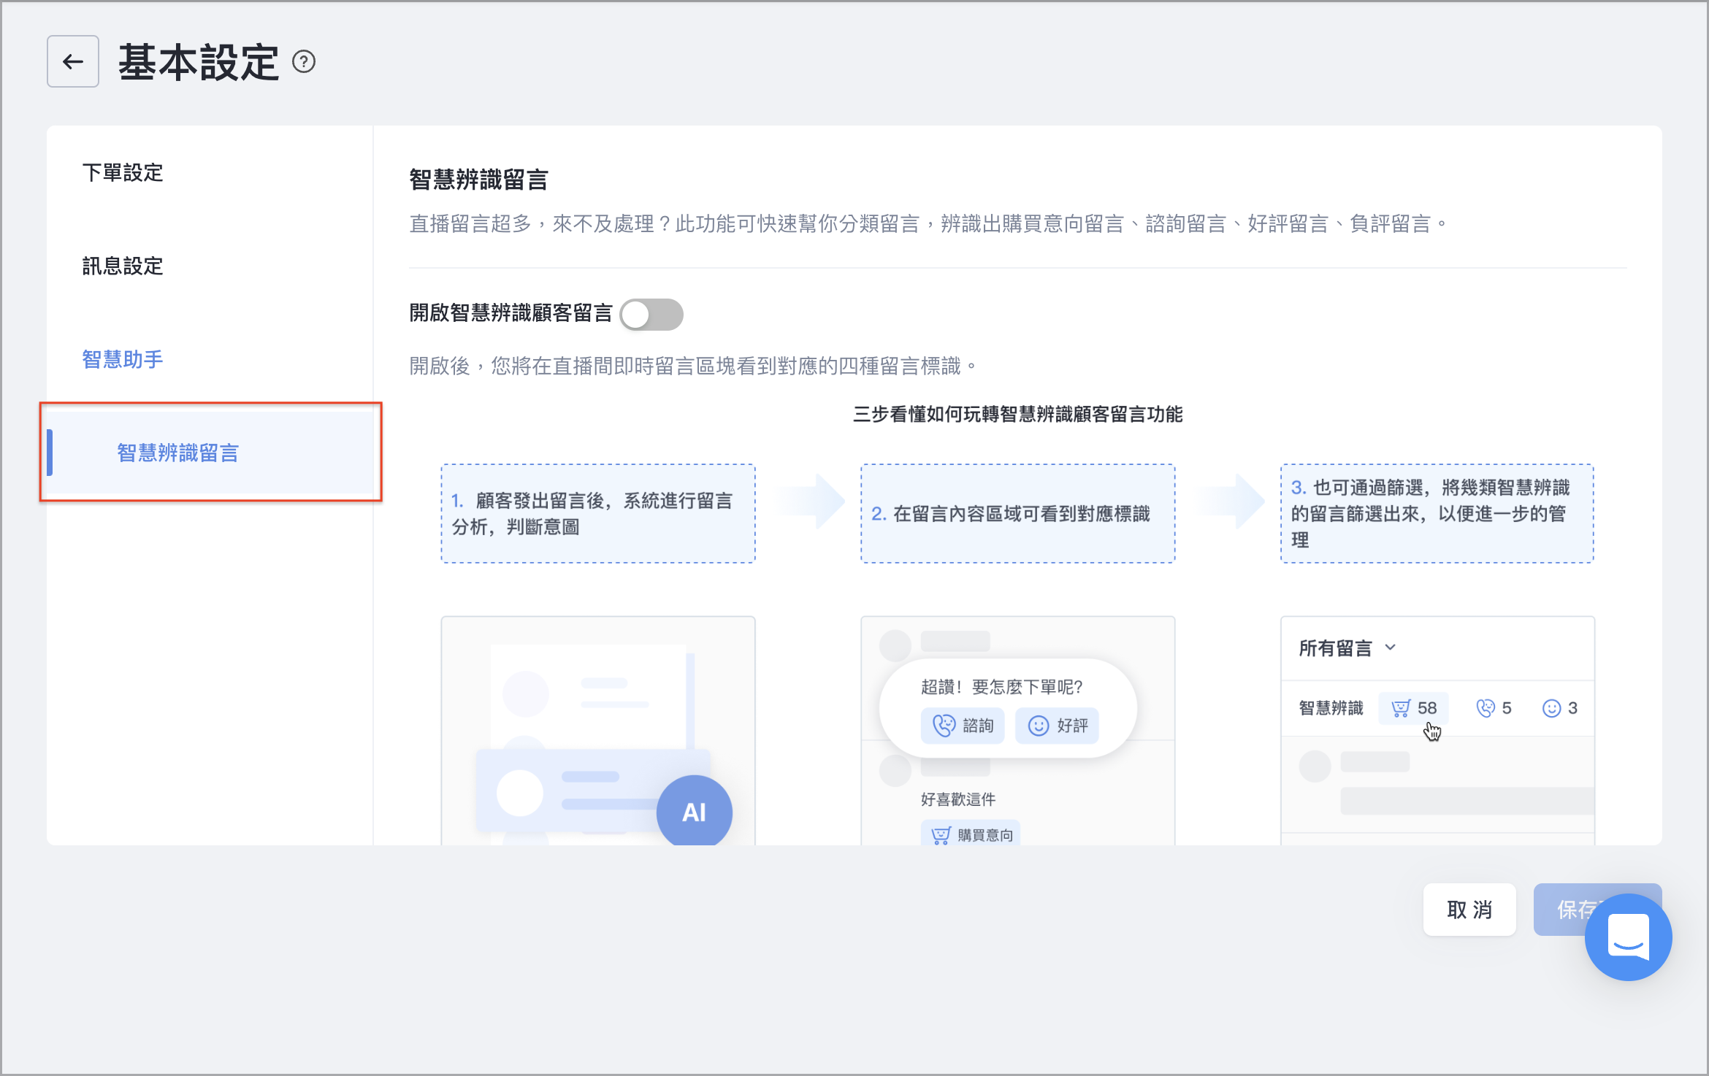Enable the 開啟智慧辨識顧客留言 toggle

[x=651, y=315]
